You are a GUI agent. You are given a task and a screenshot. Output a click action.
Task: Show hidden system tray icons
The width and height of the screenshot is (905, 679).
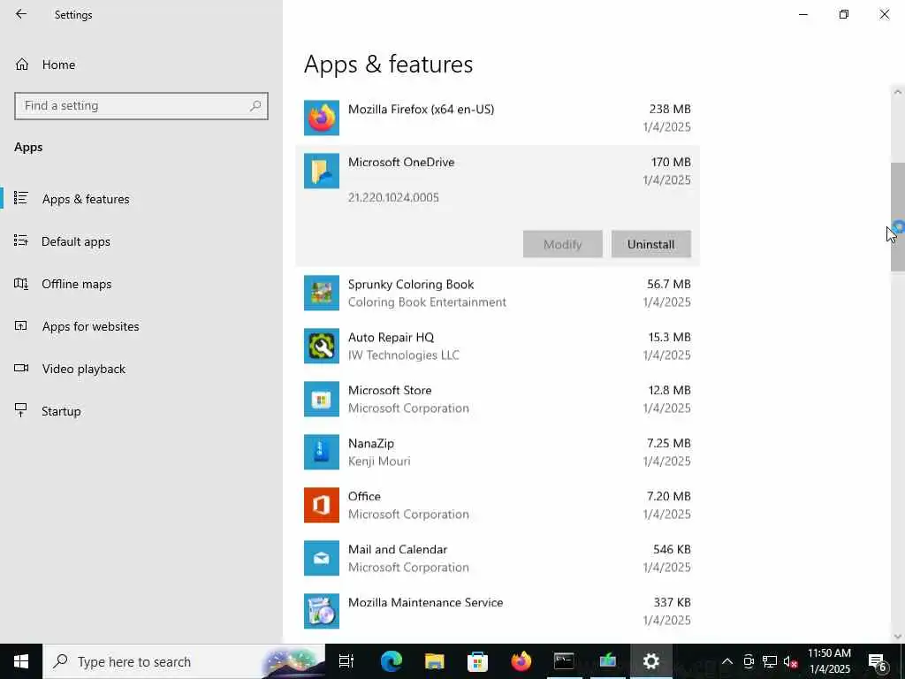pos(727,661)
